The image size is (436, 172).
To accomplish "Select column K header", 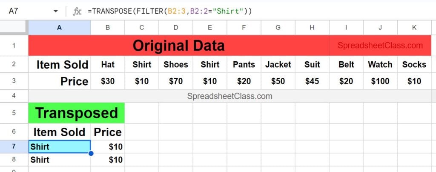I will (x=414, y=28).
